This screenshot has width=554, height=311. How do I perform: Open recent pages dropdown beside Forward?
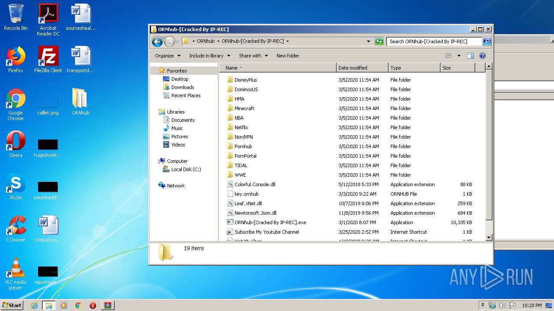177,42
